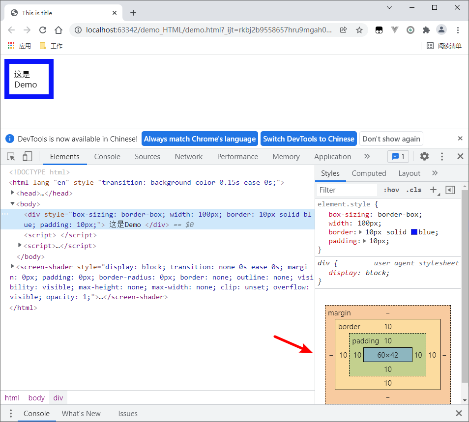Open the What's New drawer tab

[81, 414]
